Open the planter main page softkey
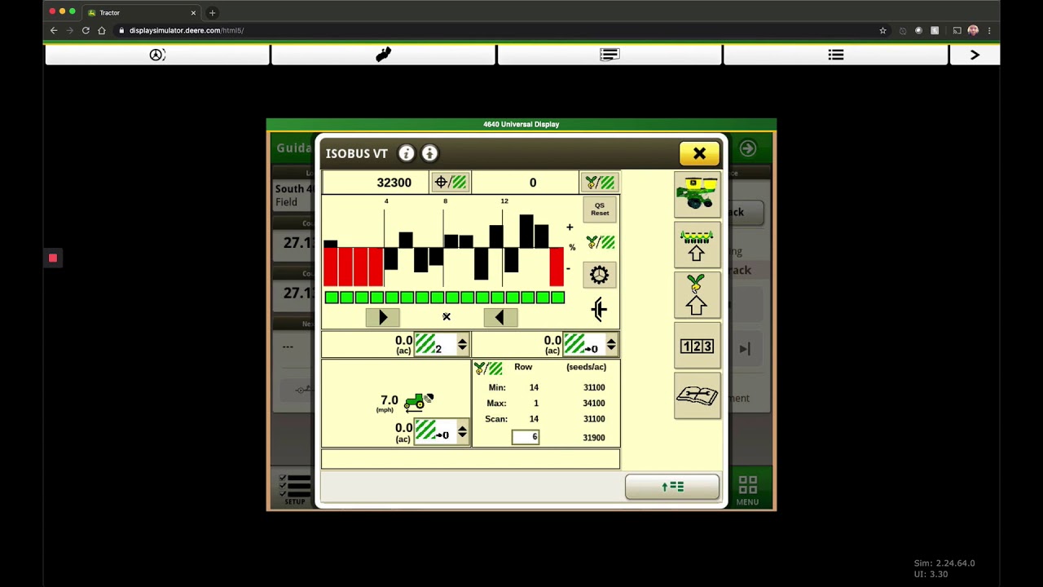 (x=697, y=194)
